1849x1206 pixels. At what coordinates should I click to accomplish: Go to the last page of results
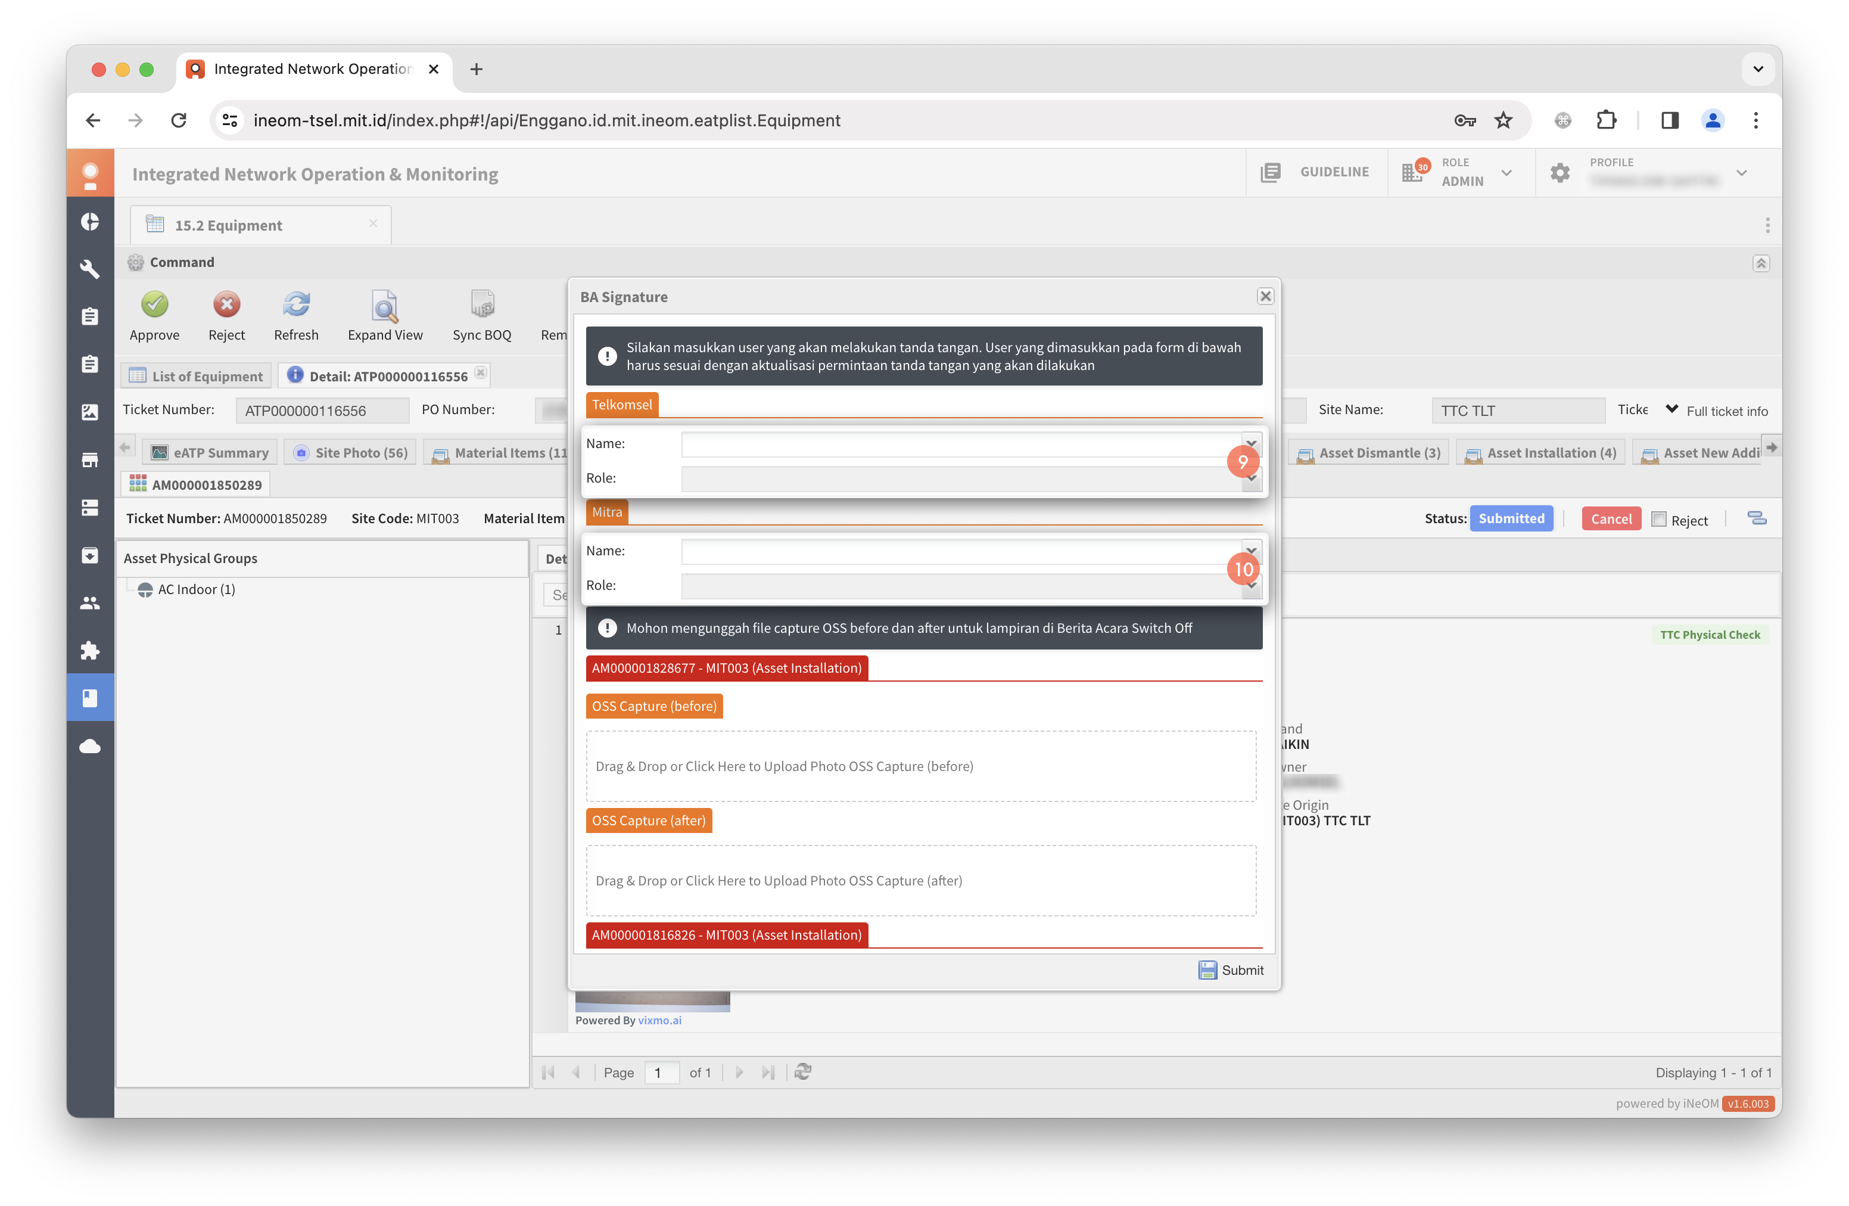[x=768, y=1073]
